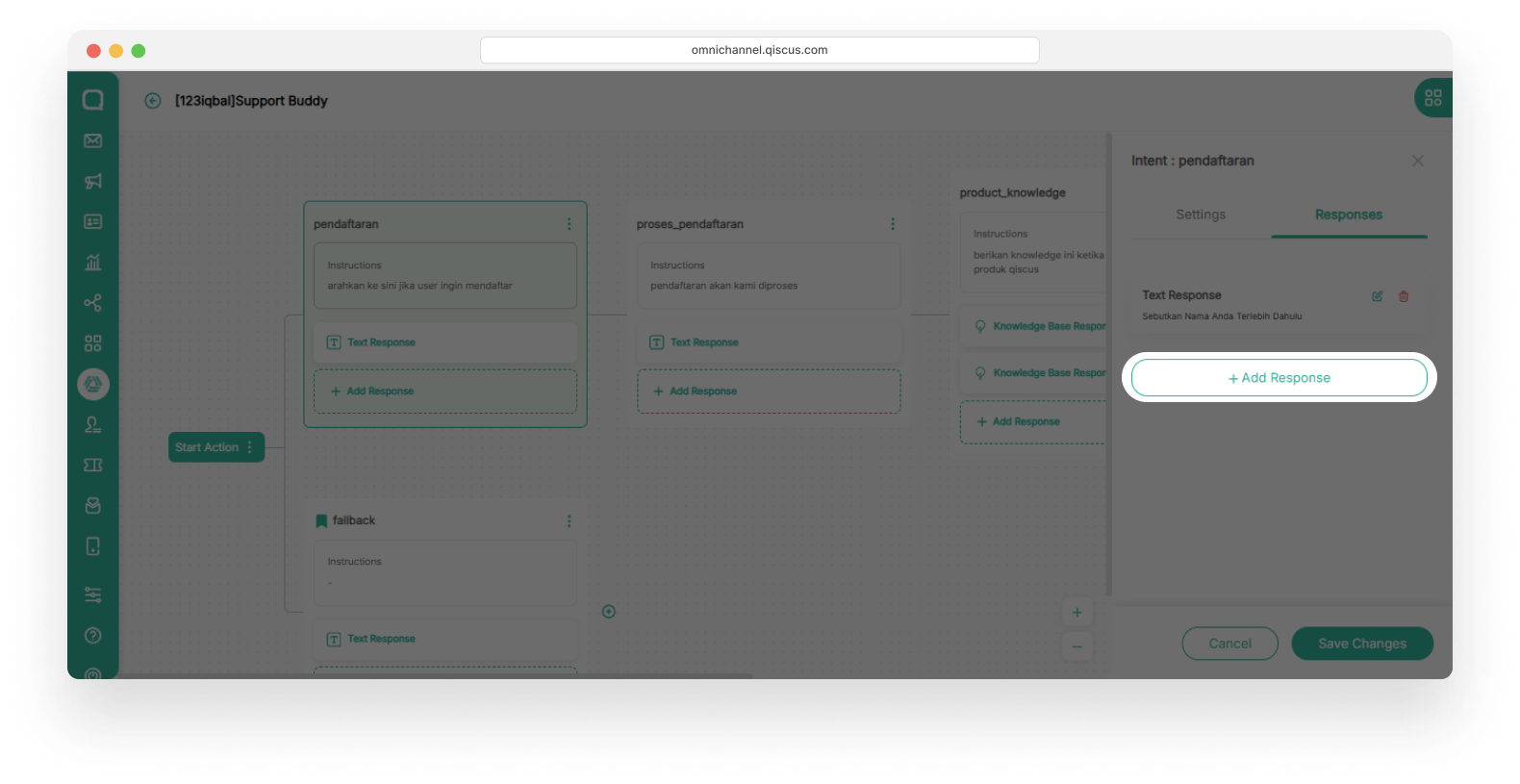This screenshot has width=1520, height=784.
Task: Click the highlighted Add Response button
Action: click(1279, 378)
